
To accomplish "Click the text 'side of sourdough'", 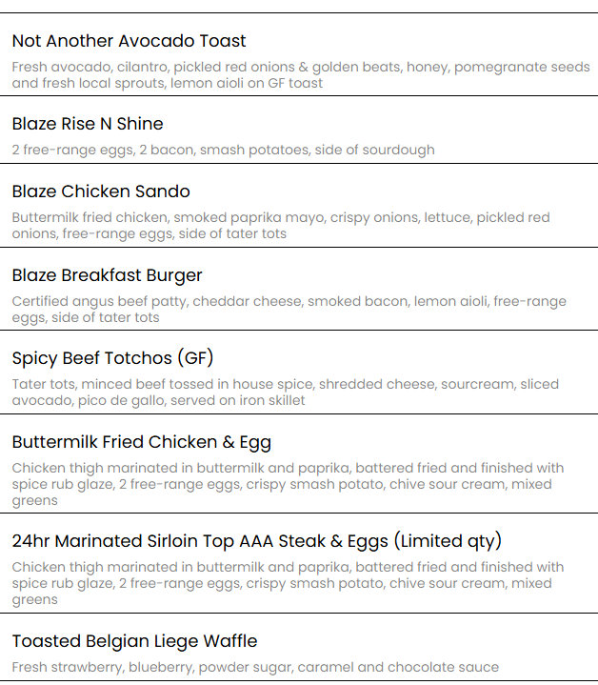I will (x=374, y=150).
